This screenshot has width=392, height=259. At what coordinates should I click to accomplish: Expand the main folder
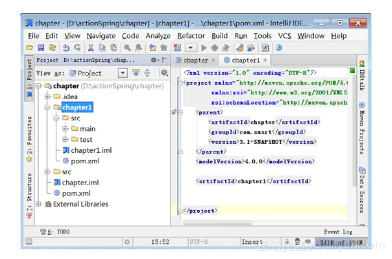65,129
